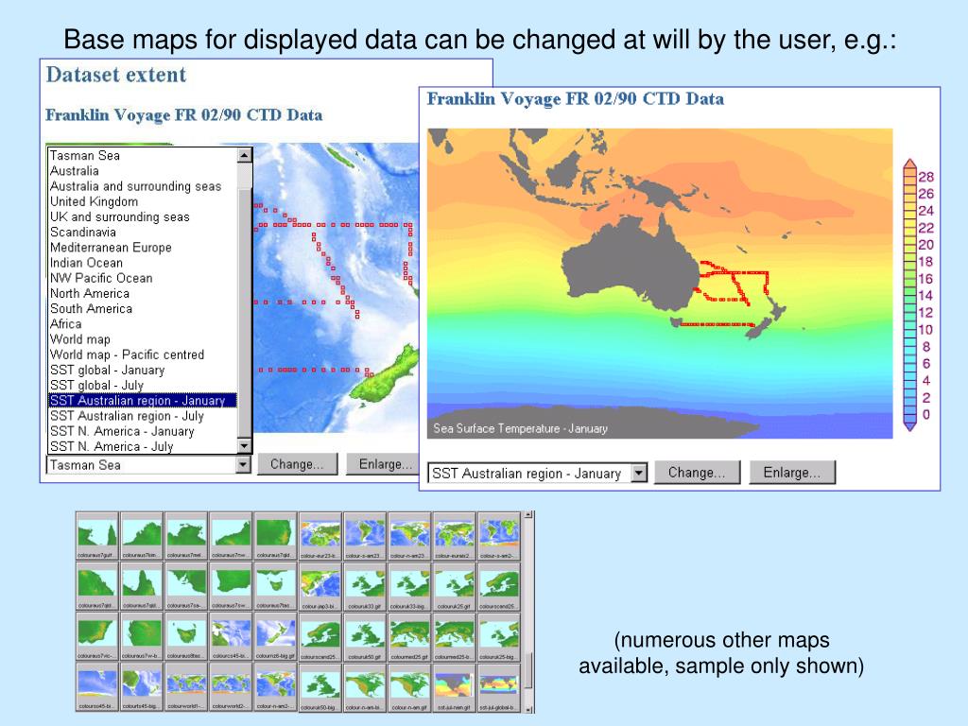The image size is (968, 726).
Task: Click thumbnail grid scroll up arrow
Action: tap(529, 515)
